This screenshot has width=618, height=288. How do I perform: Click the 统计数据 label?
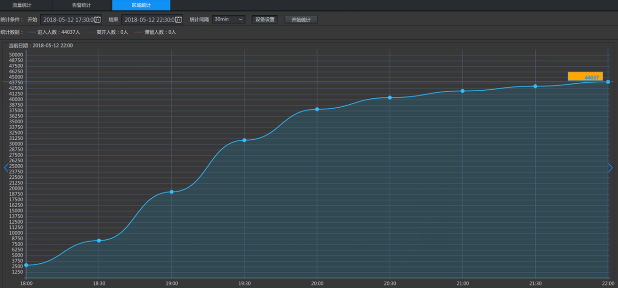pyautogui.click(x=12, y=32)
